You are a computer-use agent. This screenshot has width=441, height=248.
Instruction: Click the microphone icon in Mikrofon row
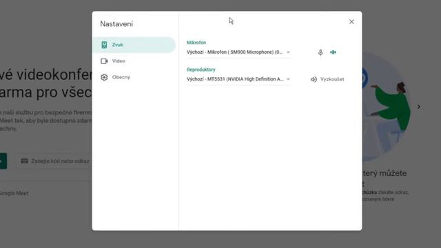point(320,52)
